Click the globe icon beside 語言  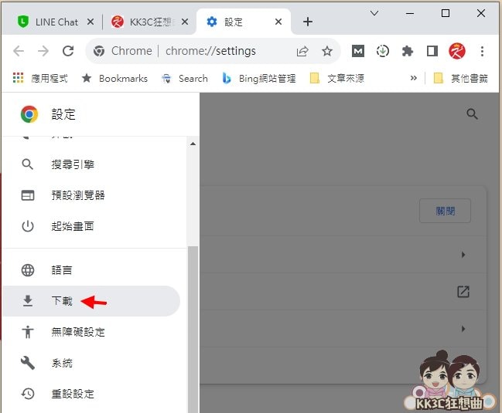tap(28, 270)
